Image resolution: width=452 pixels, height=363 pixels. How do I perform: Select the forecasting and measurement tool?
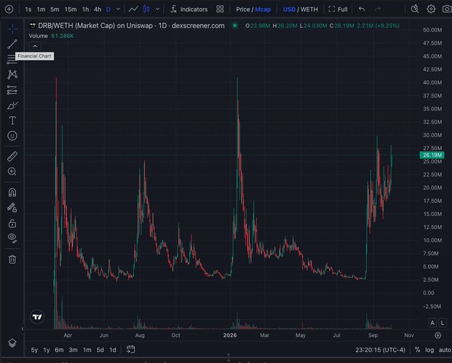coord(13,90)
